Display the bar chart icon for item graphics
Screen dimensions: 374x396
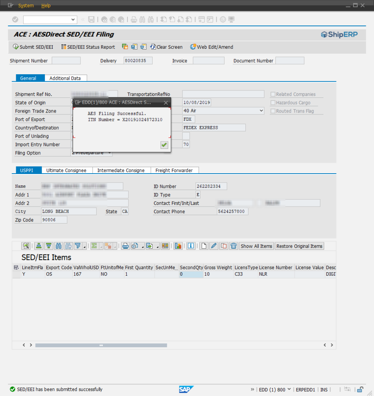coord(178,246)
